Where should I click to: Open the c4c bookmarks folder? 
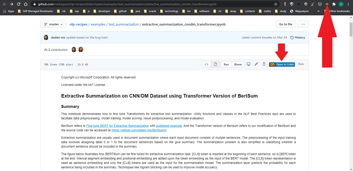click(62, 11)
